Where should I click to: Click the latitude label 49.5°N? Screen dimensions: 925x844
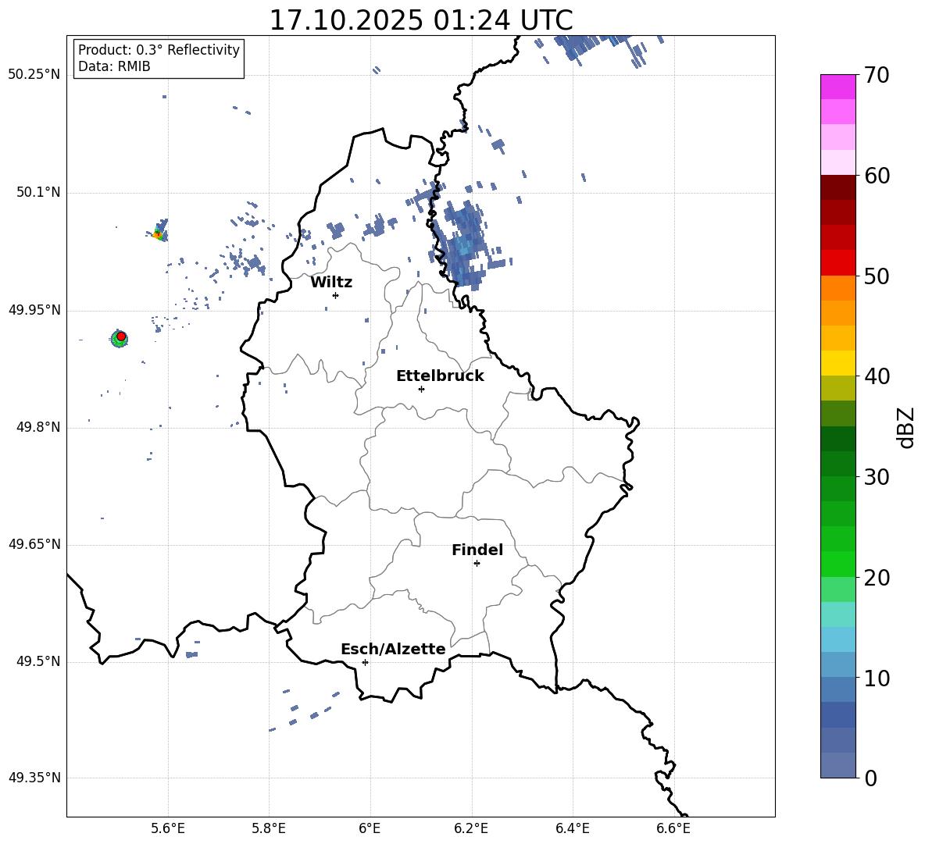pos(38,661)
